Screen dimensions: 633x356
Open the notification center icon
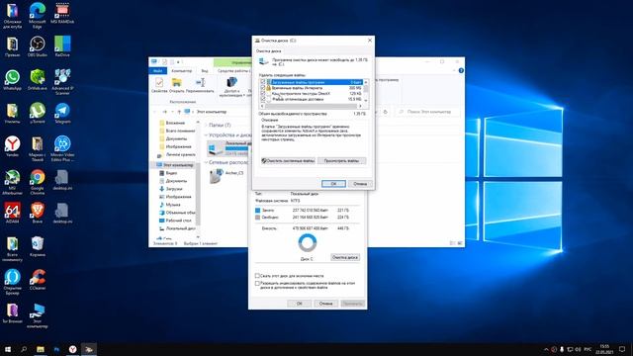tap(622, 349)
